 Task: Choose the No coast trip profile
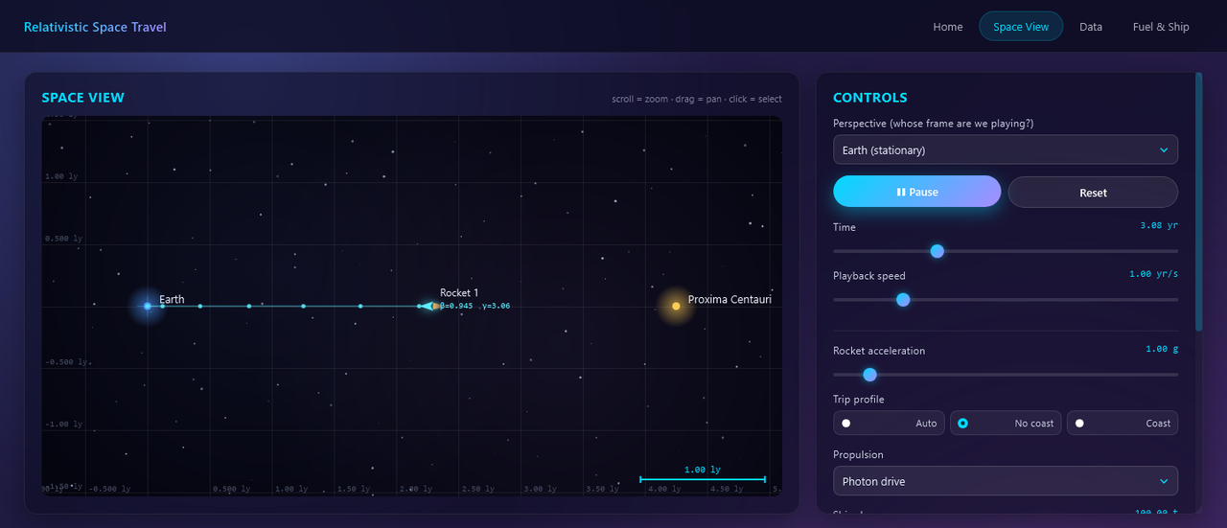point(1007,423)
